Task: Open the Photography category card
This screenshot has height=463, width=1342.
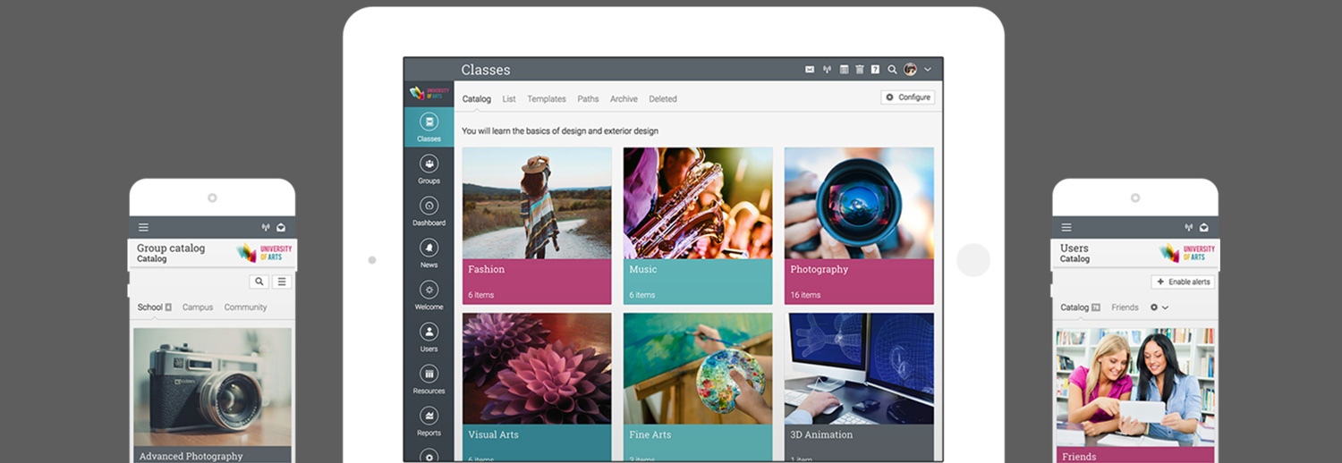Action: click(859, 226)
